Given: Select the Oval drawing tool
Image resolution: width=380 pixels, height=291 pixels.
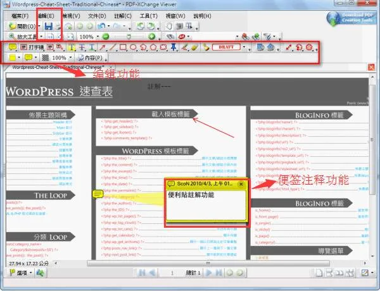Looking at the screenshot, I should (x=133, y=47).
